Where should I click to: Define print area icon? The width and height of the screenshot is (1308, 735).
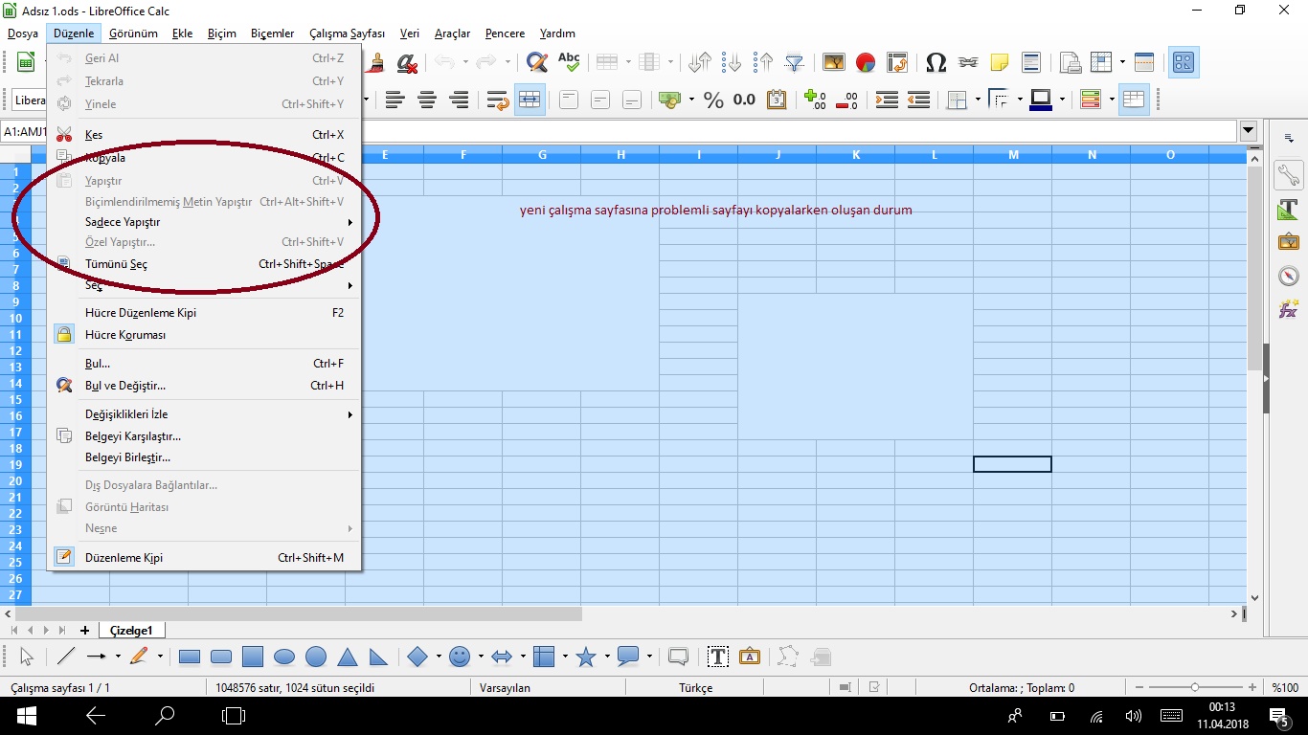(1071, 62)
